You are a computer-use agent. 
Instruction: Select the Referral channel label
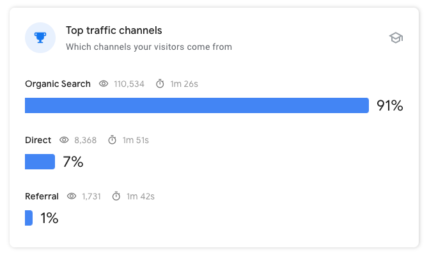[x=42, y=196]
